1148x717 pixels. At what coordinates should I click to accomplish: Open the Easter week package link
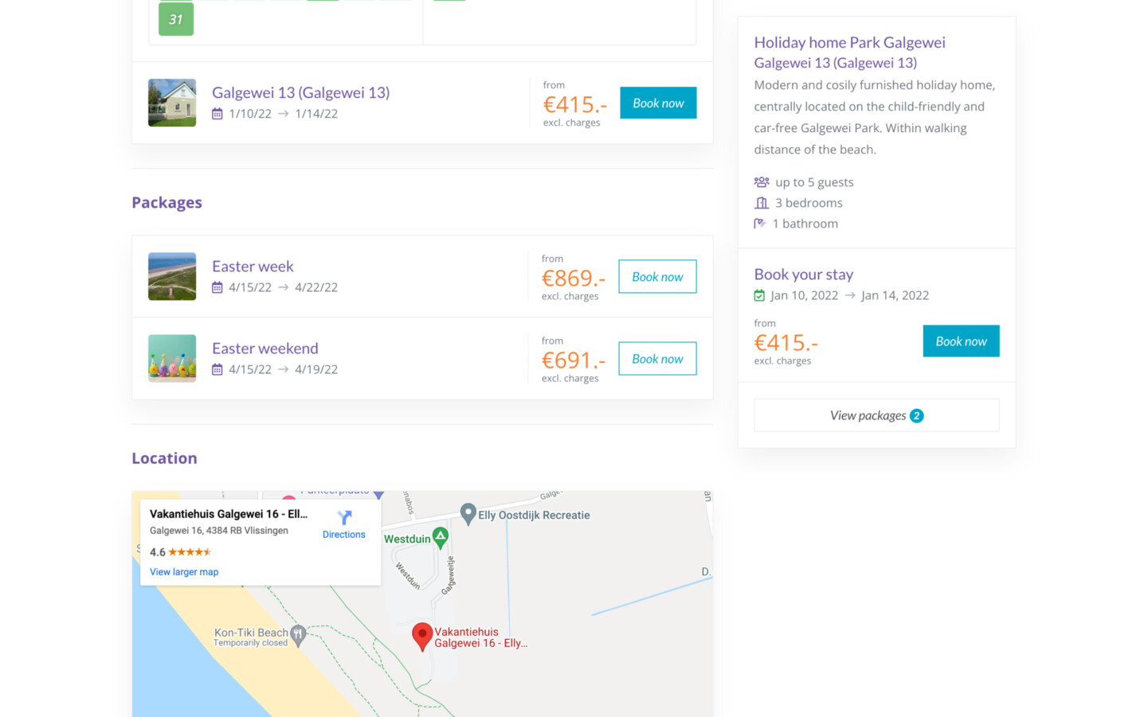[x=253, y=267]
